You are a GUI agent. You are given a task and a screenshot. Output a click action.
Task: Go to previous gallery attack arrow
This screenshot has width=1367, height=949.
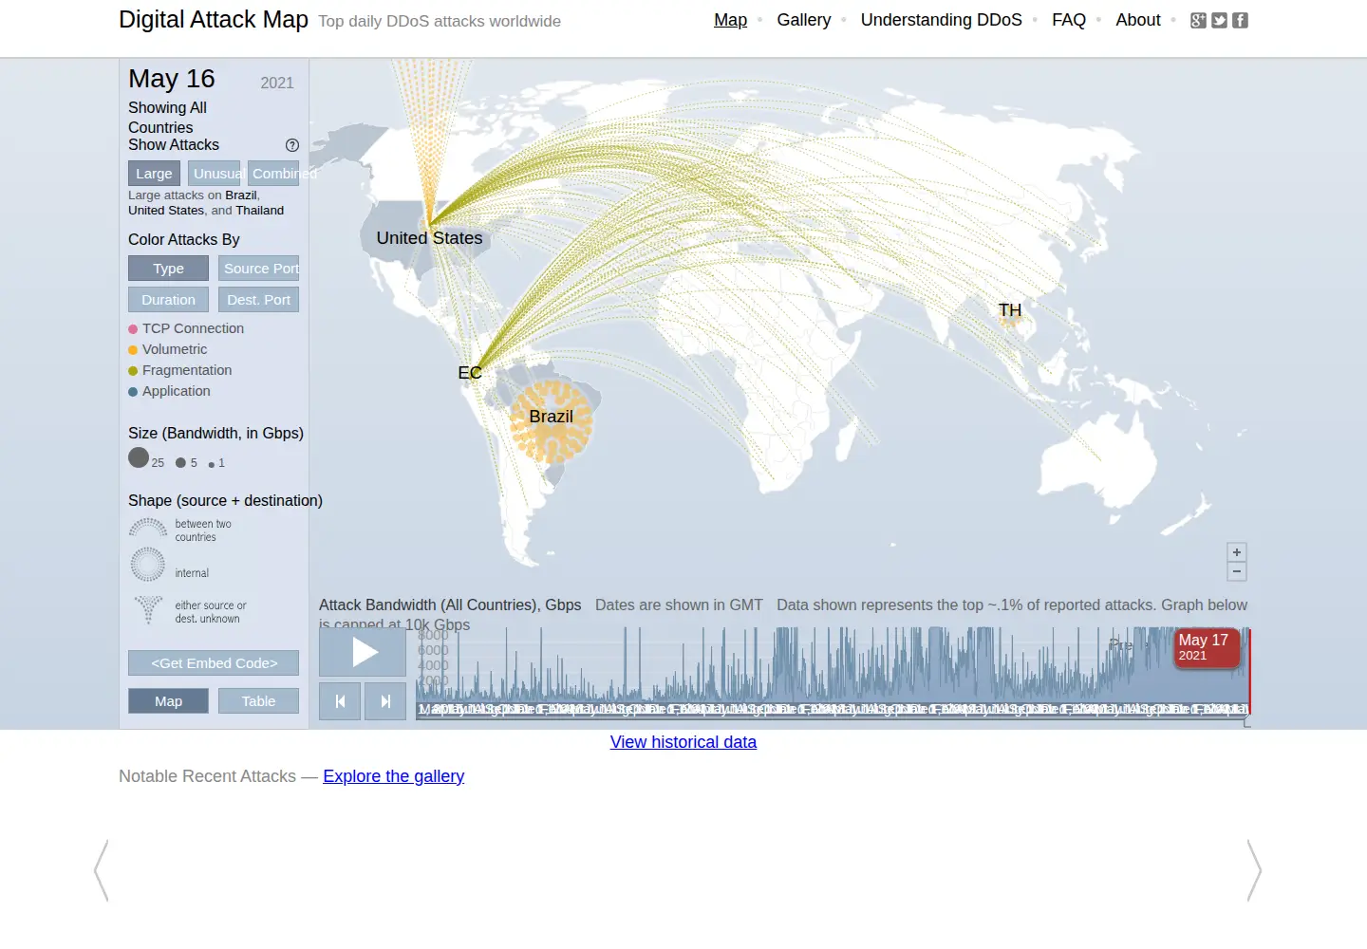(x=102, y=870)
